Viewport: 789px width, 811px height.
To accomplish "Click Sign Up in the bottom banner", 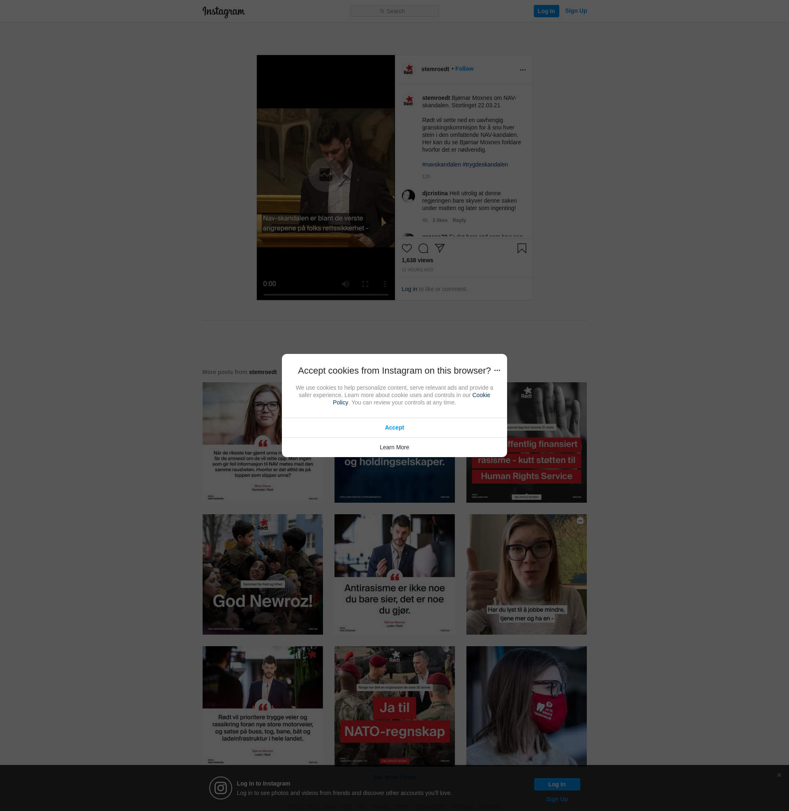I will pos(556,799).
